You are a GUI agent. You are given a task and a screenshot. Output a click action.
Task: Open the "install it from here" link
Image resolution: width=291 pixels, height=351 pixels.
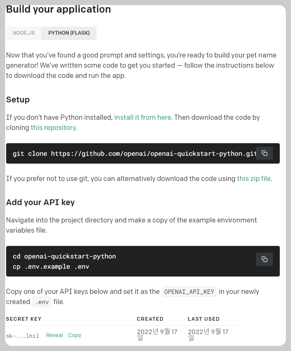[x=142, y=117]
